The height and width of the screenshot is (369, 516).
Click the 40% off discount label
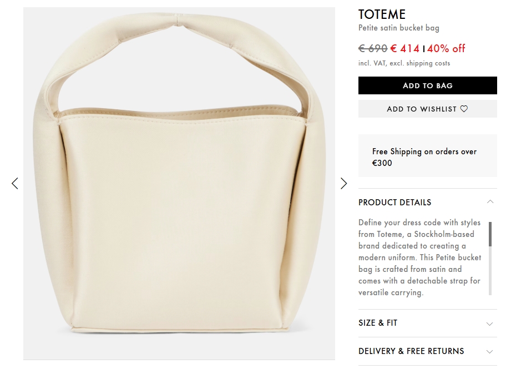(446, 49)
